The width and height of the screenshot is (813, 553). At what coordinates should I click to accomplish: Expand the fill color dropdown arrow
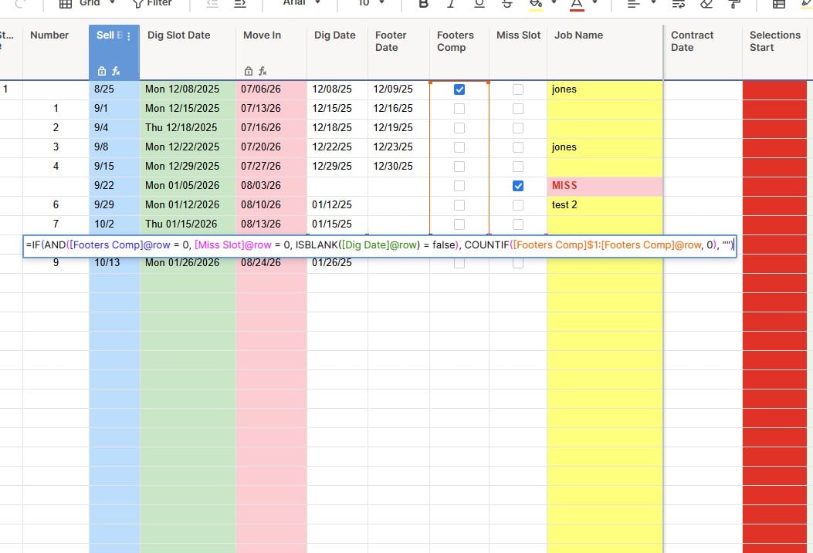[554, 2]
